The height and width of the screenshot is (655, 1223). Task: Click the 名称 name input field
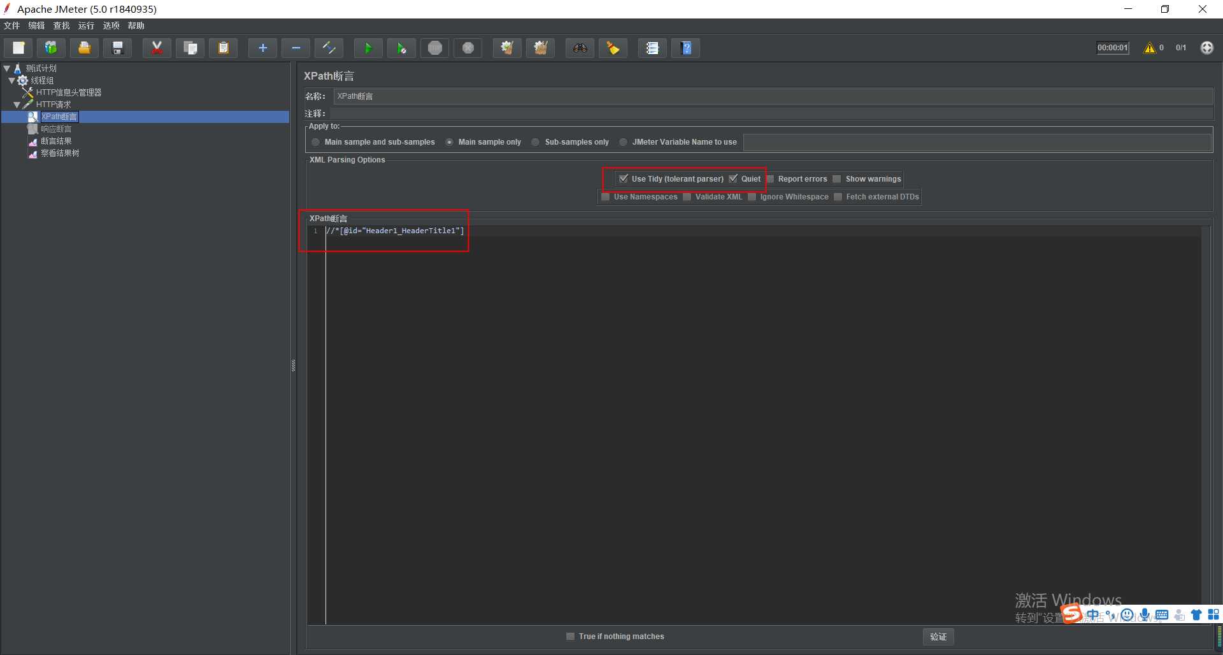[x=773, y=96]
